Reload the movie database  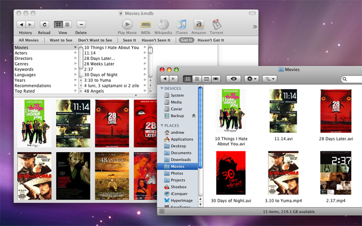[x=44, y=24]
